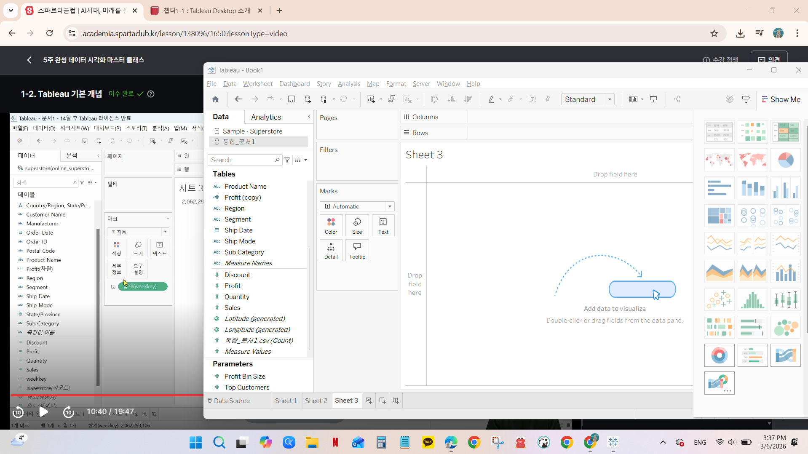808x454 pixels.
Task: Click the Color marks card button
Action: tap(331, 225)
